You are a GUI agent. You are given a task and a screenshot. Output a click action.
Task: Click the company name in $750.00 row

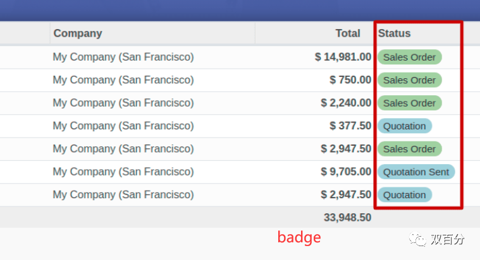pyautogui.click(x=123, y=80)
